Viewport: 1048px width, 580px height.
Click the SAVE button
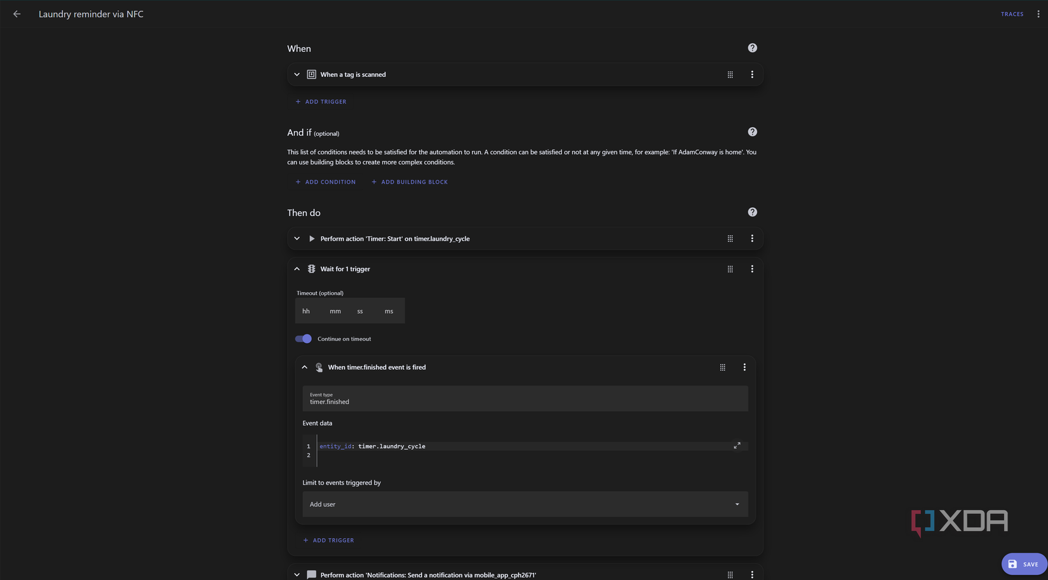[x=1024, y=563]
